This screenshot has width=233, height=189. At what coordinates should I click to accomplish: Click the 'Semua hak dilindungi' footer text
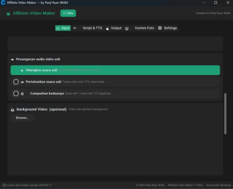(x=218, y=185)
